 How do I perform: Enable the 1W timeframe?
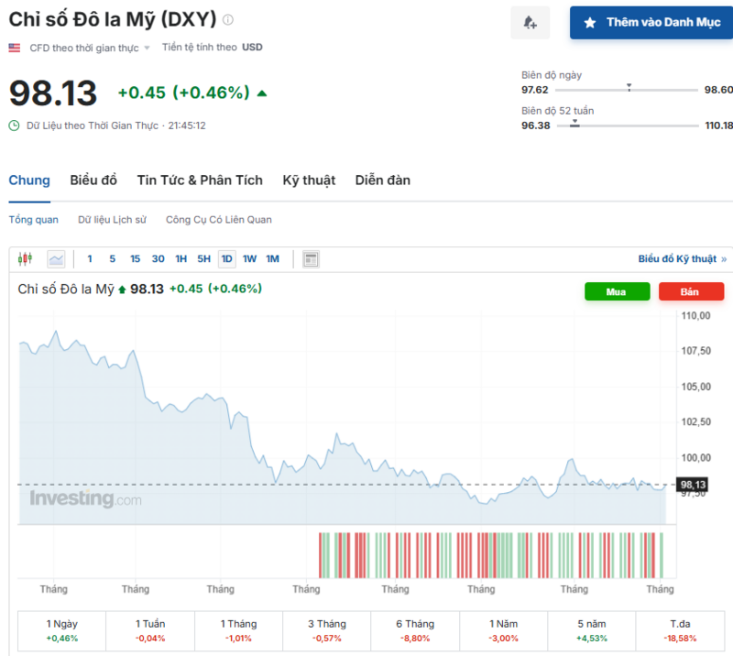(249, 258)
